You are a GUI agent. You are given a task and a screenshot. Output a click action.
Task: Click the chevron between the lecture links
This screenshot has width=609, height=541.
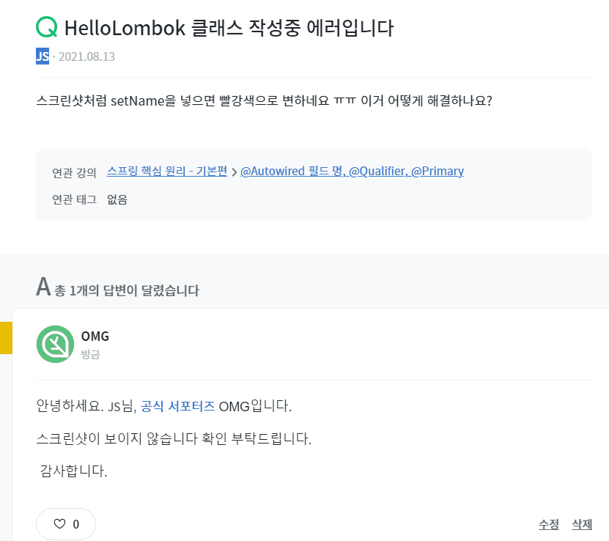point(234,172)
